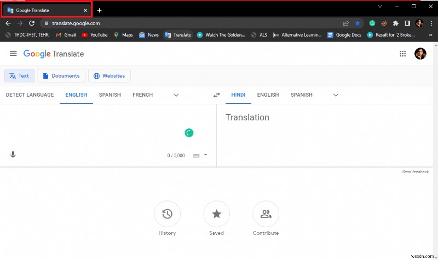Image resolution: width=438 pixels, height=260 pixels.
Task: Open Watch The Golden bookmark
Action: [x=221, y=35]
